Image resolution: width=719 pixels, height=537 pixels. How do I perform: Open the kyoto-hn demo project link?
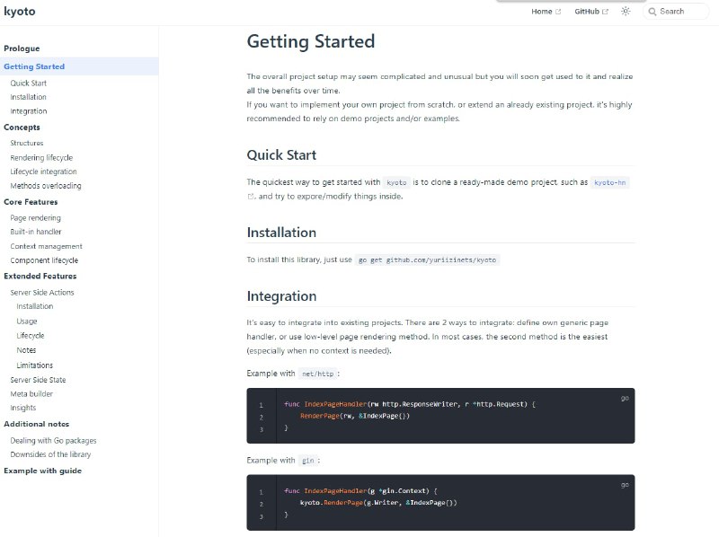pos(609,182)
